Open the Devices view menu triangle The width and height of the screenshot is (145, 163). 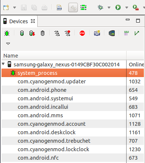click(8, 44)
